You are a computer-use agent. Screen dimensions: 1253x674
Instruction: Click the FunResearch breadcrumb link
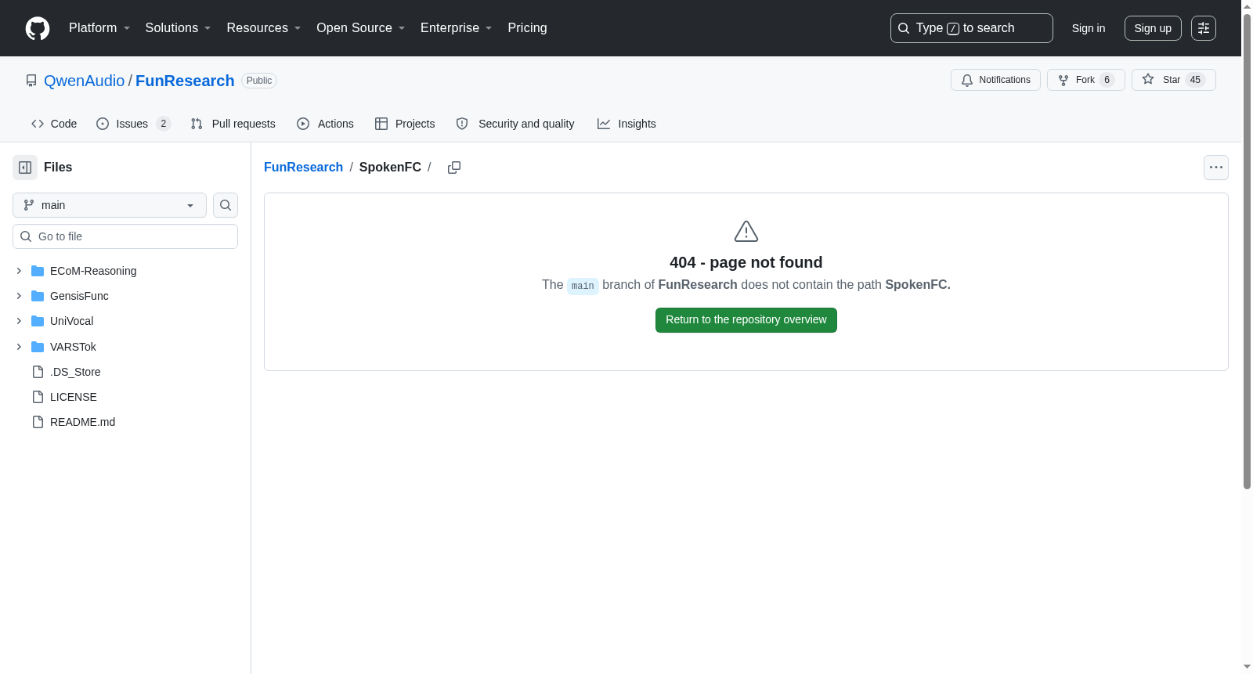303,168
